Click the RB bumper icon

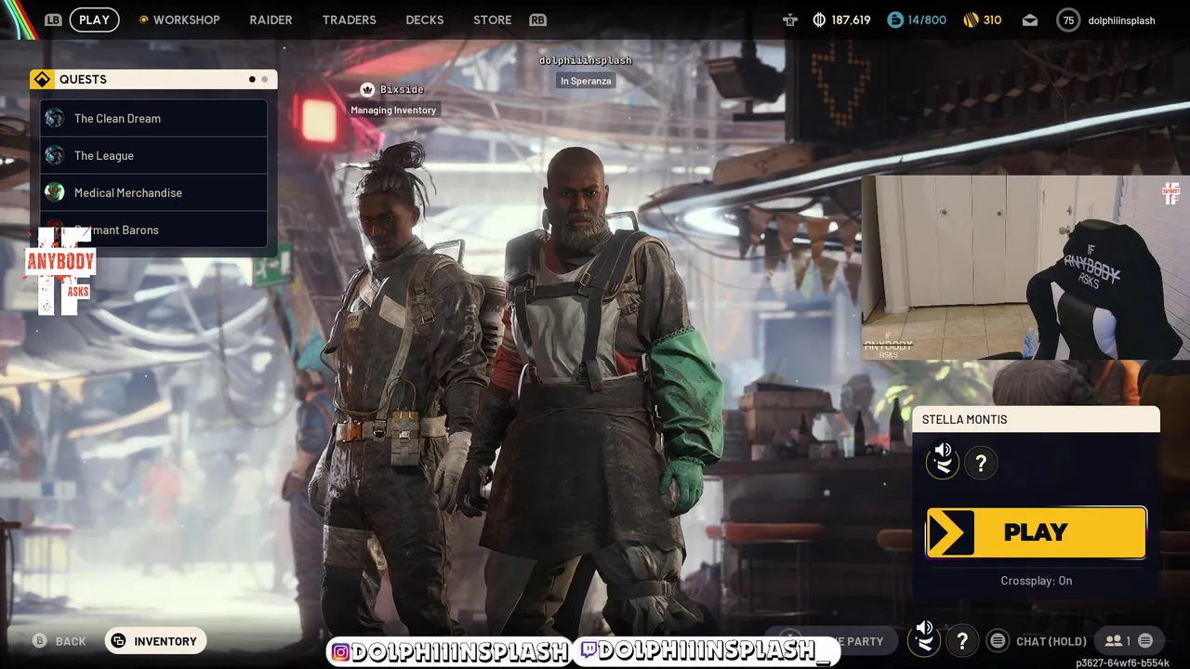pos(537,20)
